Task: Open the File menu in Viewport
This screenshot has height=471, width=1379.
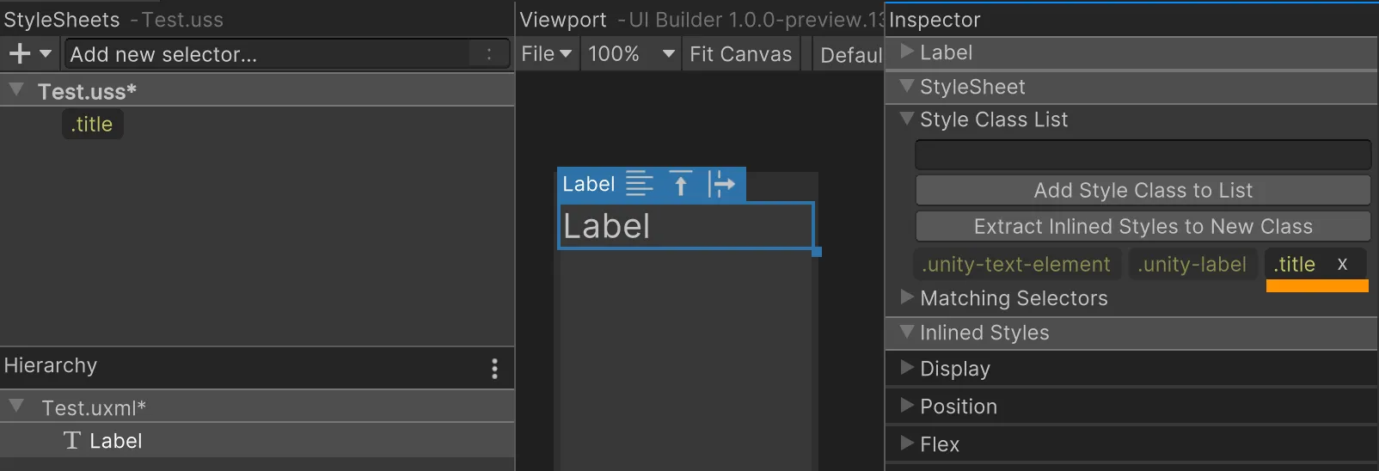Action: (547, 54)
